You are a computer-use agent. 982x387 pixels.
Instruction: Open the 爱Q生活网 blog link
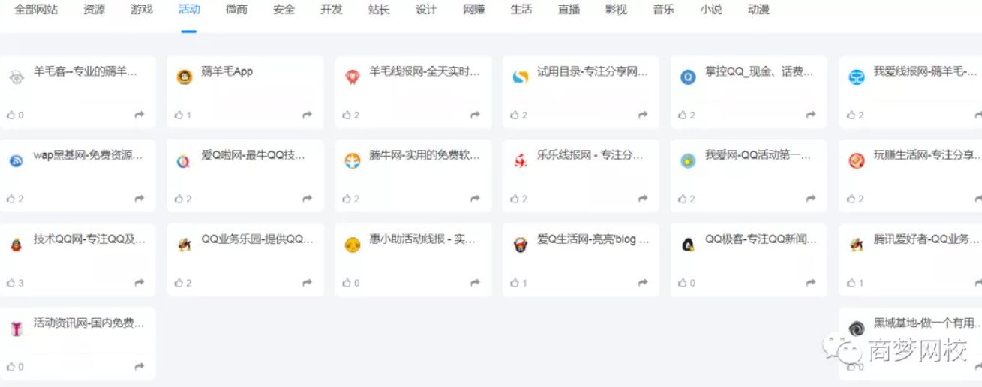coord(593,240)
